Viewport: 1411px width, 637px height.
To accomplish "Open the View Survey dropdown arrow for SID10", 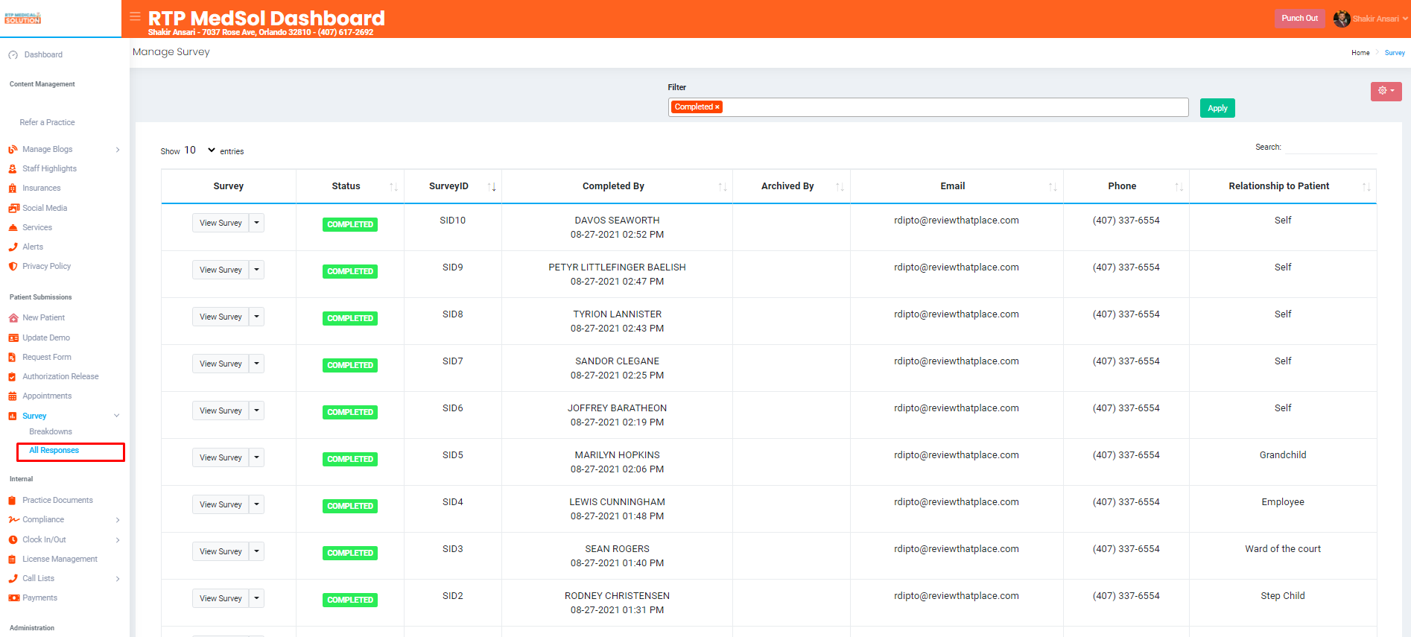I will [x=256, y=223].
